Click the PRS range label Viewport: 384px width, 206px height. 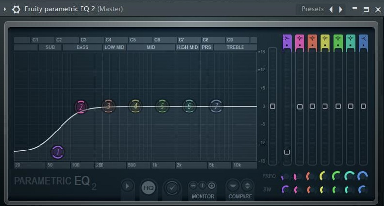pos(206,47)
